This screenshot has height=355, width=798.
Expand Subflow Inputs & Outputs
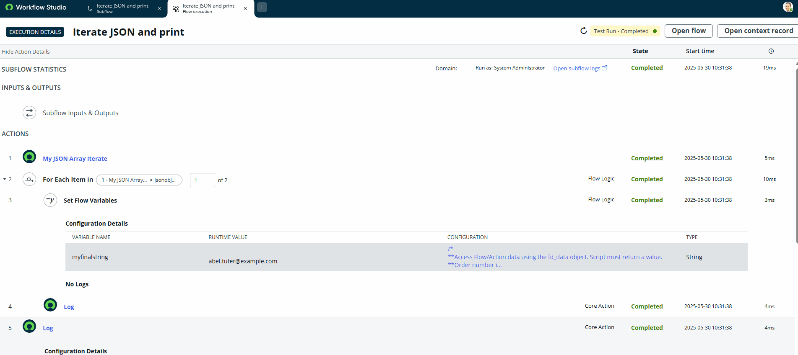(x=81, y=113)
